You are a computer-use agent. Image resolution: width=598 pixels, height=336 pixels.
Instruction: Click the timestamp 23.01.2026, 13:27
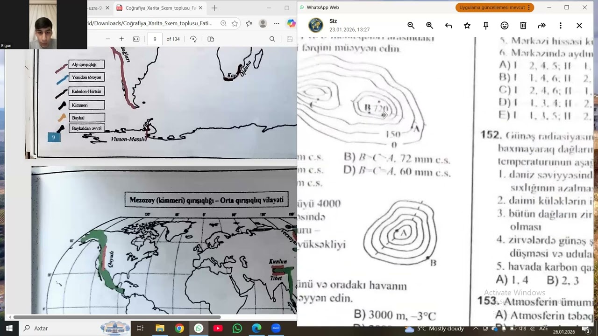349,30
